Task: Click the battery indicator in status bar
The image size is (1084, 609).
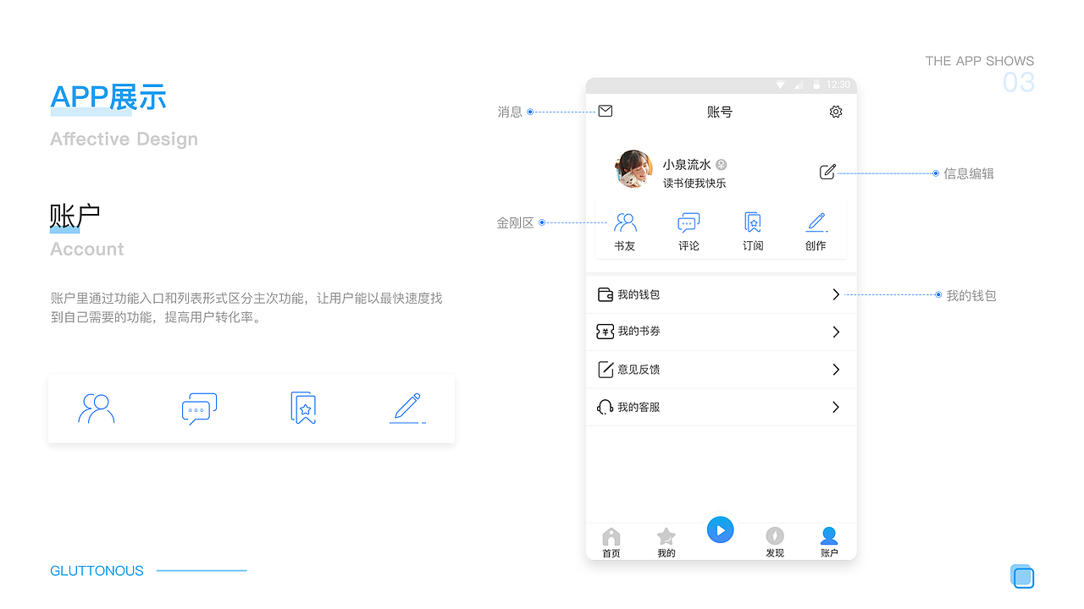Action: click(x=815, y=85)
